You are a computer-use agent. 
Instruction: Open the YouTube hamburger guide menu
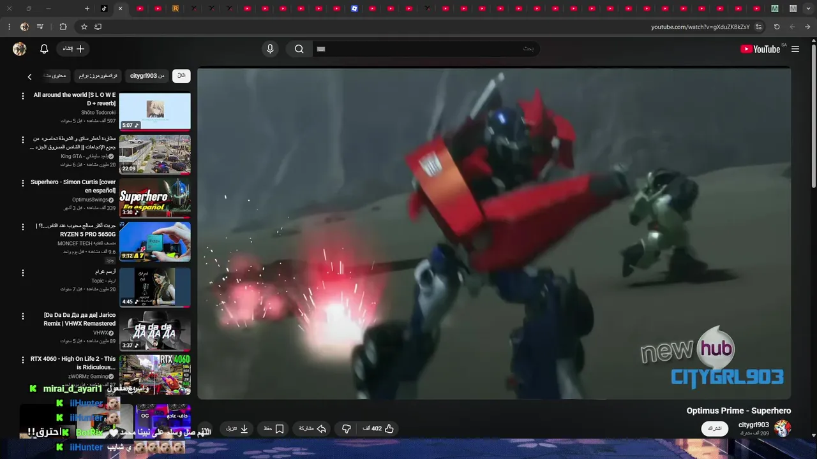[795, 49]
